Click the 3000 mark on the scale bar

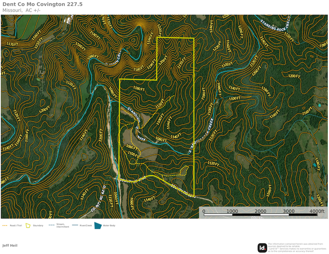(288, 211)
